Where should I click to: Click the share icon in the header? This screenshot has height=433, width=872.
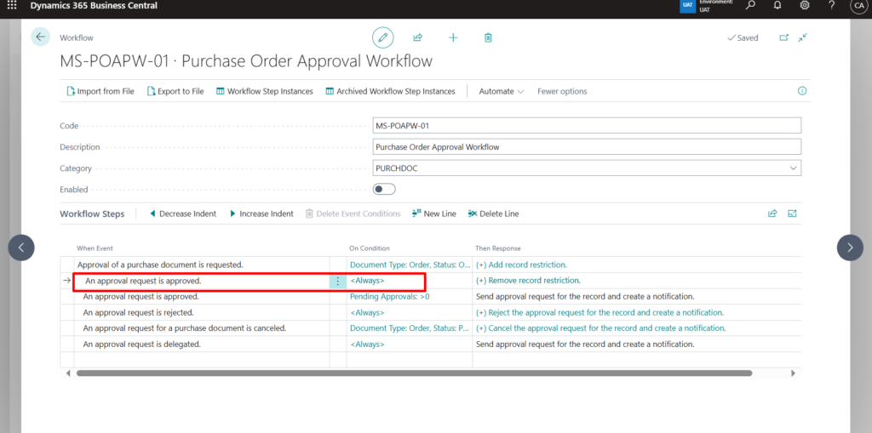point(417,37)
